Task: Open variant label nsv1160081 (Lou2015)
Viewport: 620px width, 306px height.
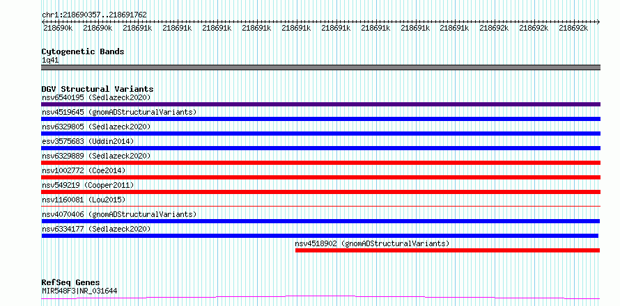Action: click(x=84, y=200)
